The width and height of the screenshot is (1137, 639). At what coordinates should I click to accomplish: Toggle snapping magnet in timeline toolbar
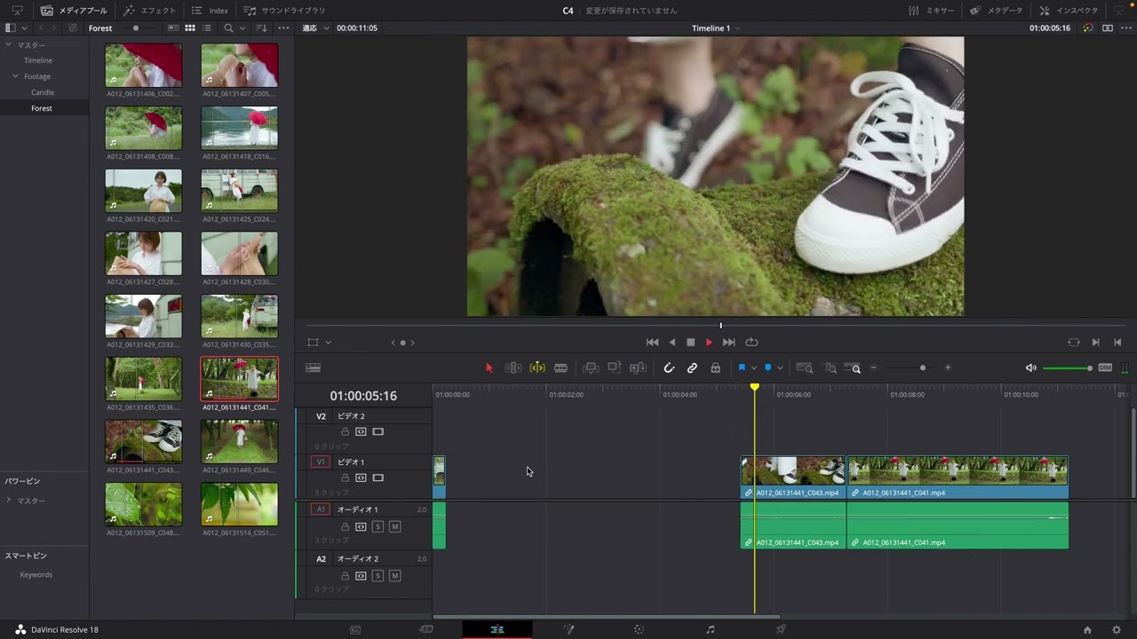pyautogui.click(x=669, y=367)
